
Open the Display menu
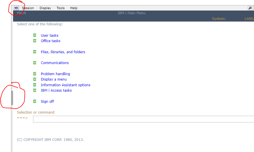point(45,8)
